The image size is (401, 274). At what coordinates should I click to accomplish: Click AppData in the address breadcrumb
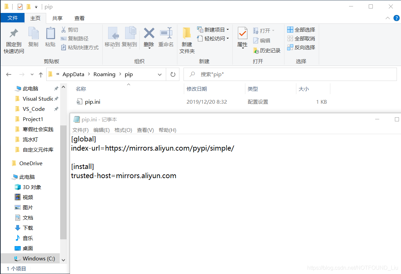click(x=73, y=74)
